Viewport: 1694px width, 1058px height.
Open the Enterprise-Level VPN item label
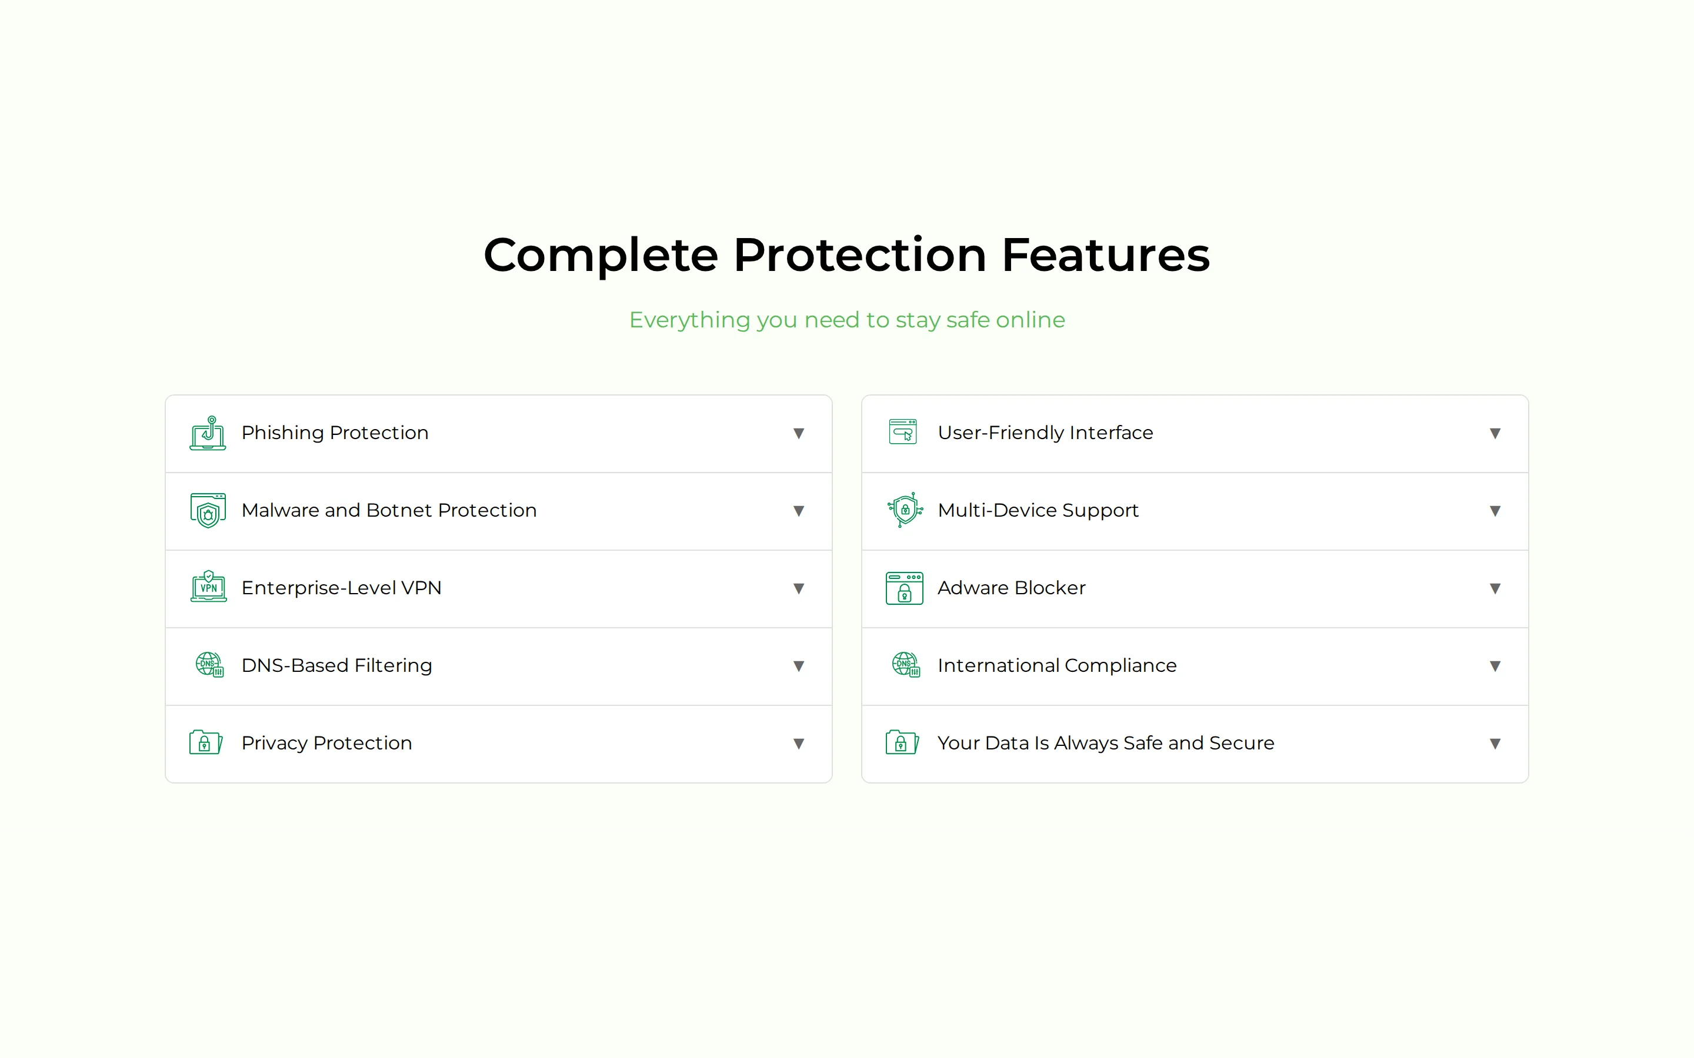342,588
